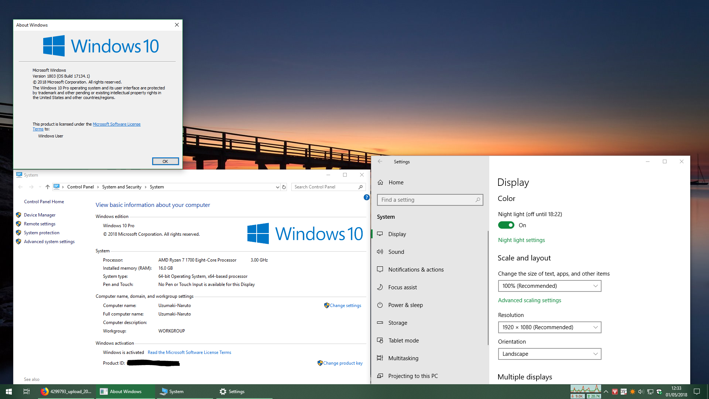Open the Sound settings page
The height and width of the screenshot is (399, 709).
(x=396, y=252)
